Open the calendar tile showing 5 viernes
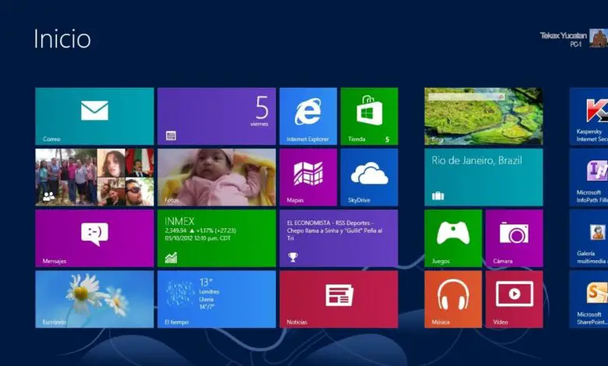Image resolution: width=608 pixels, height=366 pixels. click(x=217, y=116)
